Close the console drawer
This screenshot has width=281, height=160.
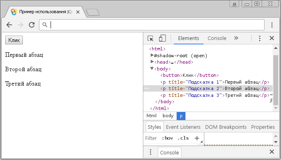click(272, 152)
